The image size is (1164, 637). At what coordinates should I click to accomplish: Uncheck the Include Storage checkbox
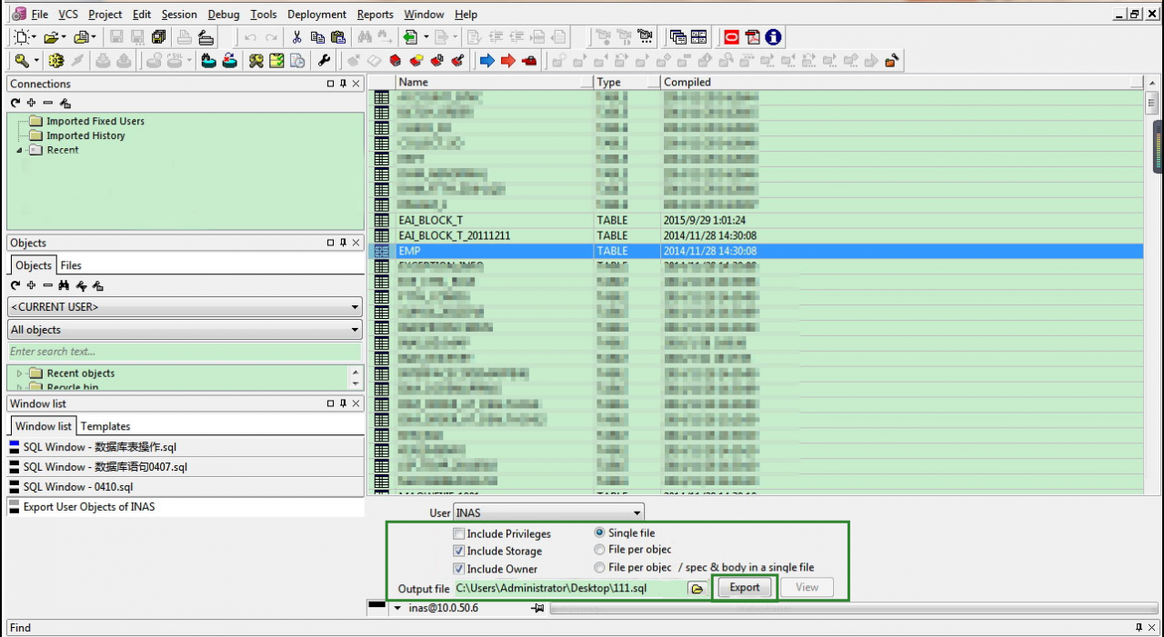pyautogui.click(x=459, y=551)
